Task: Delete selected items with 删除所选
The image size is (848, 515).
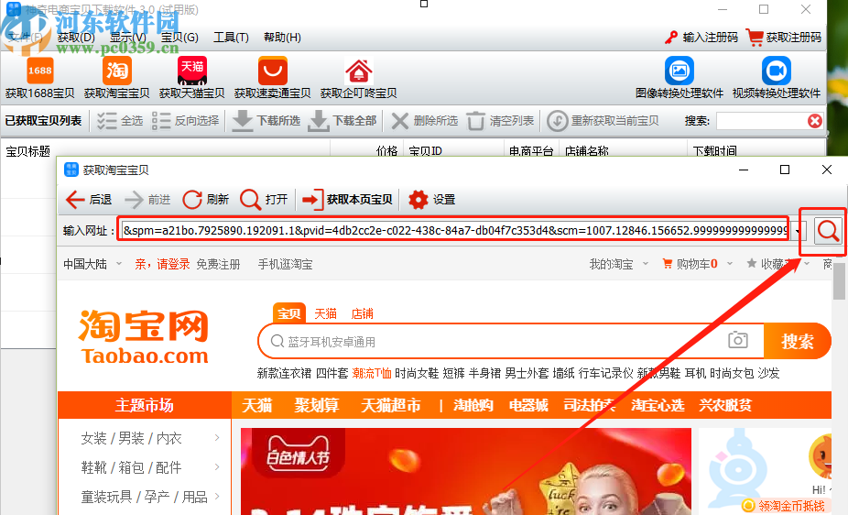Action: click(425, 121)
